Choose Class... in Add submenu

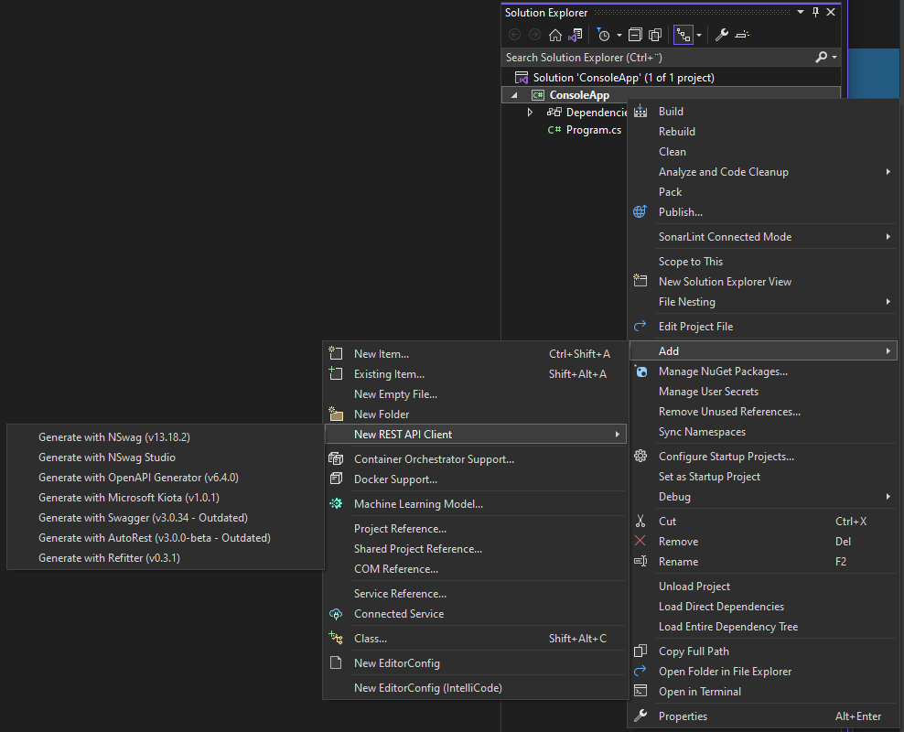pyautogui.click(x=476, y=639)
